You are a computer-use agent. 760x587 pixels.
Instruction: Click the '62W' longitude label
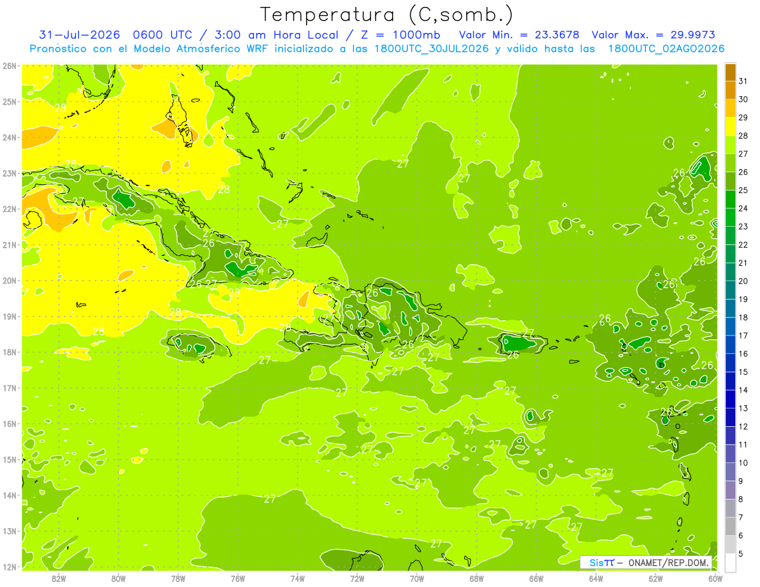(655, 578)
